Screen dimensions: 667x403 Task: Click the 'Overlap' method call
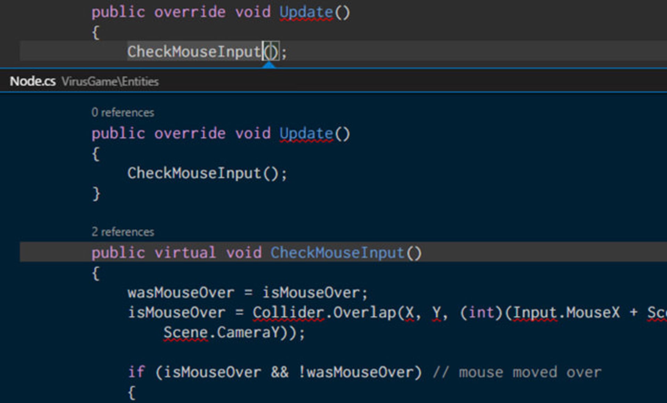365,313
